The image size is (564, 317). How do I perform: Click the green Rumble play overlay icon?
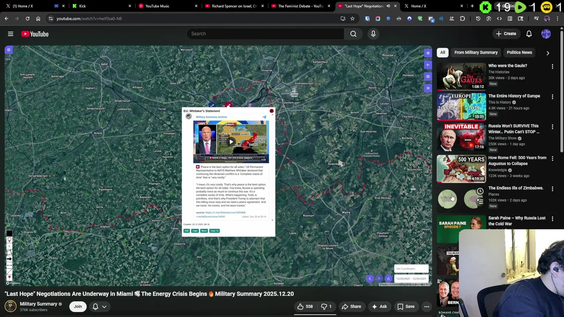pos(520,7)
